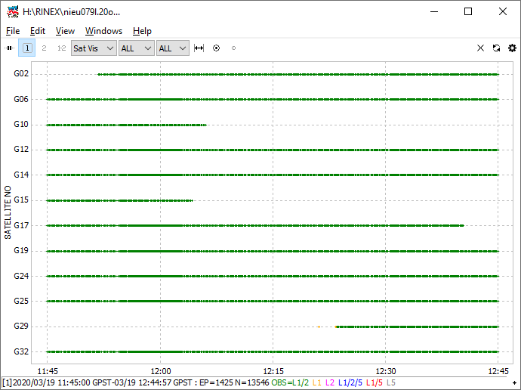Open the first ALL dropdown

[137, 48]
